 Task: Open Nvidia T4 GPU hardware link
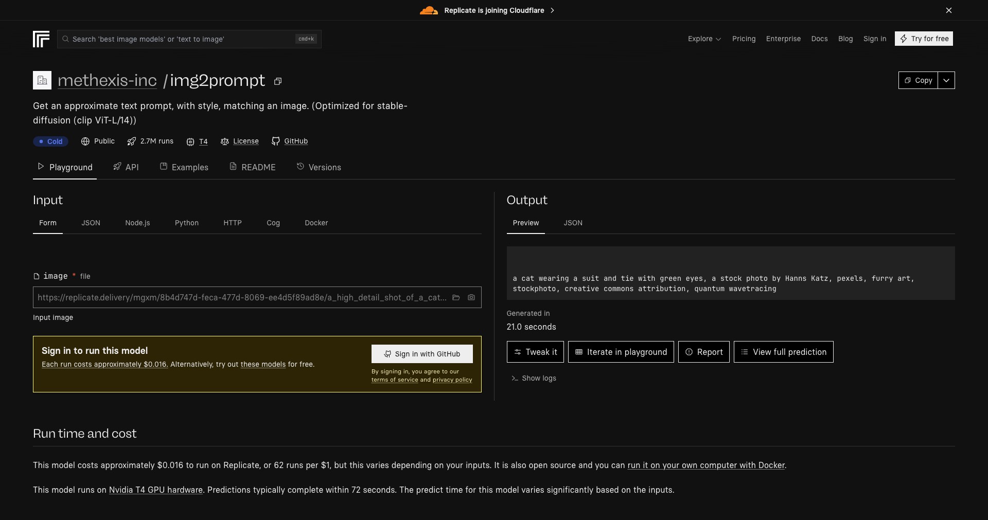156,490
